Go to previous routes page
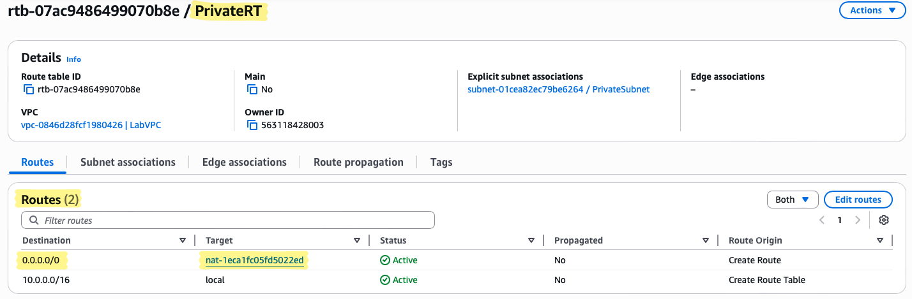912x299 pixels. 822,220
